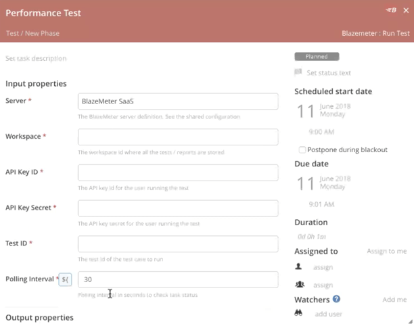
Task: Assign a user to the task
Action: (323, 267)
